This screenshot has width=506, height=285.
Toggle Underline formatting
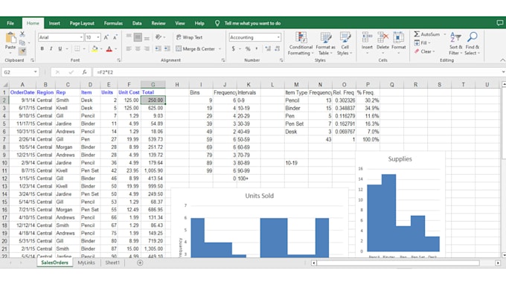point(60,48)
